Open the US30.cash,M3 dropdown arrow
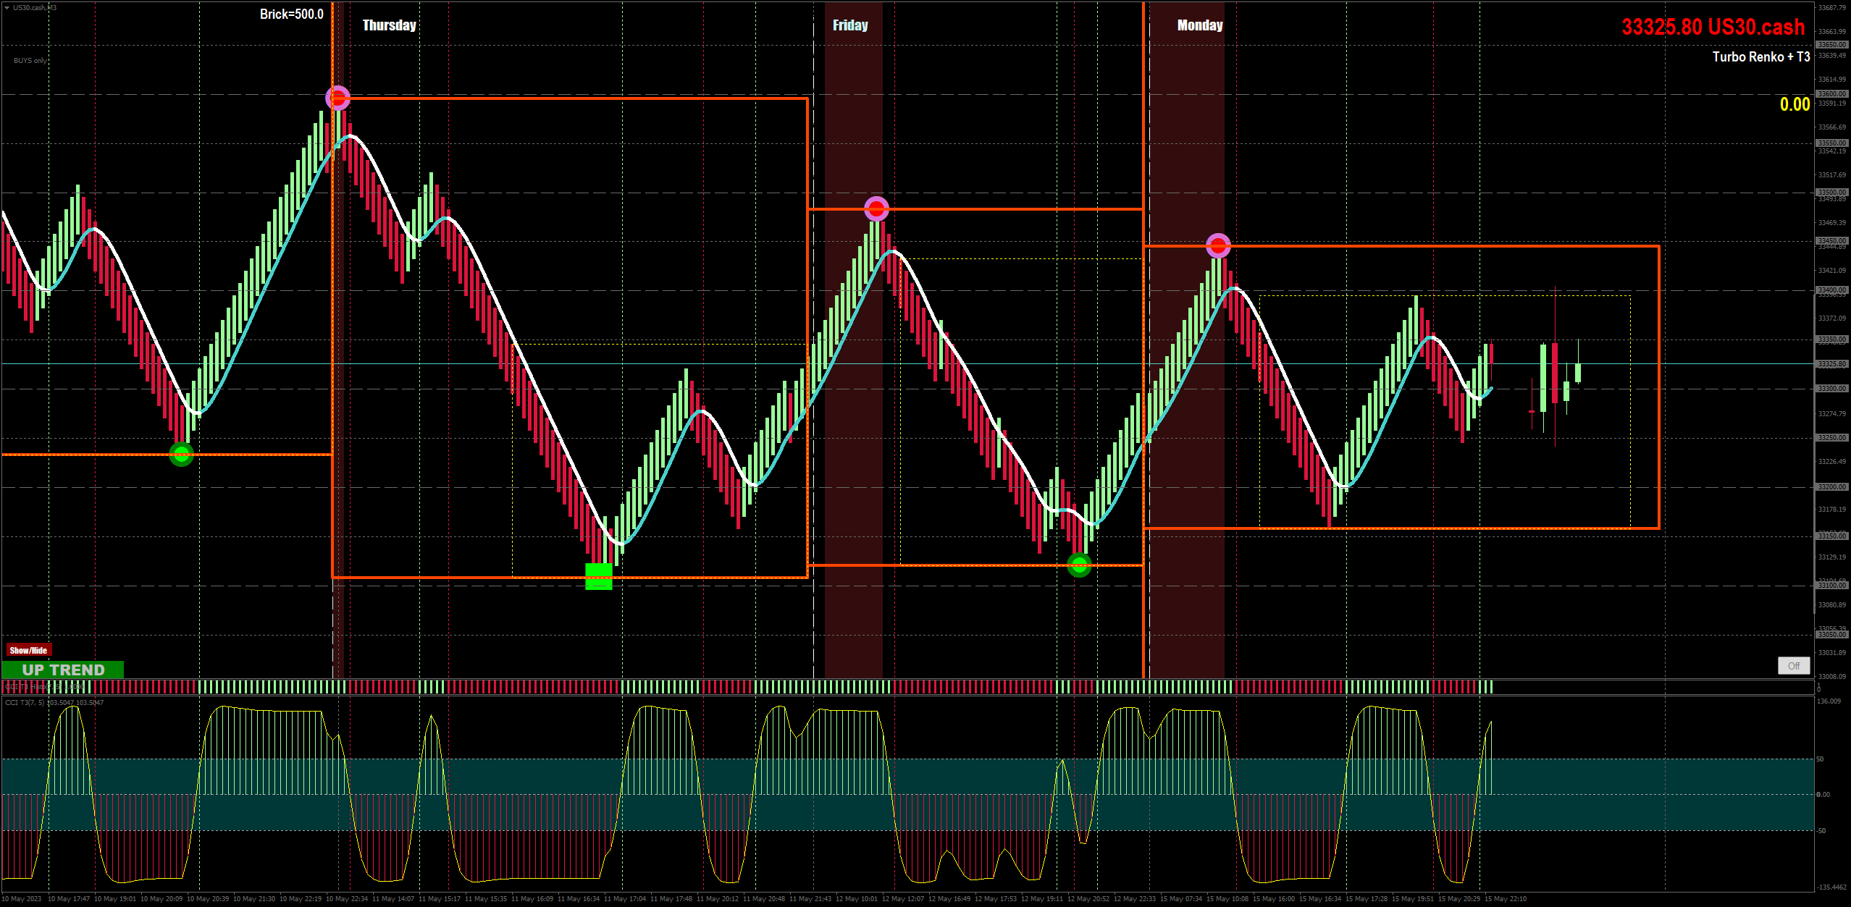 point(7,7)
